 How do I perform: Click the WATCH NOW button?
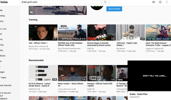114,9
